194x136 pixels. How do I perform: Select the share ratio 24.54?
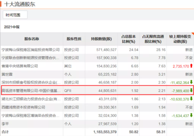[x=134, y=50]
